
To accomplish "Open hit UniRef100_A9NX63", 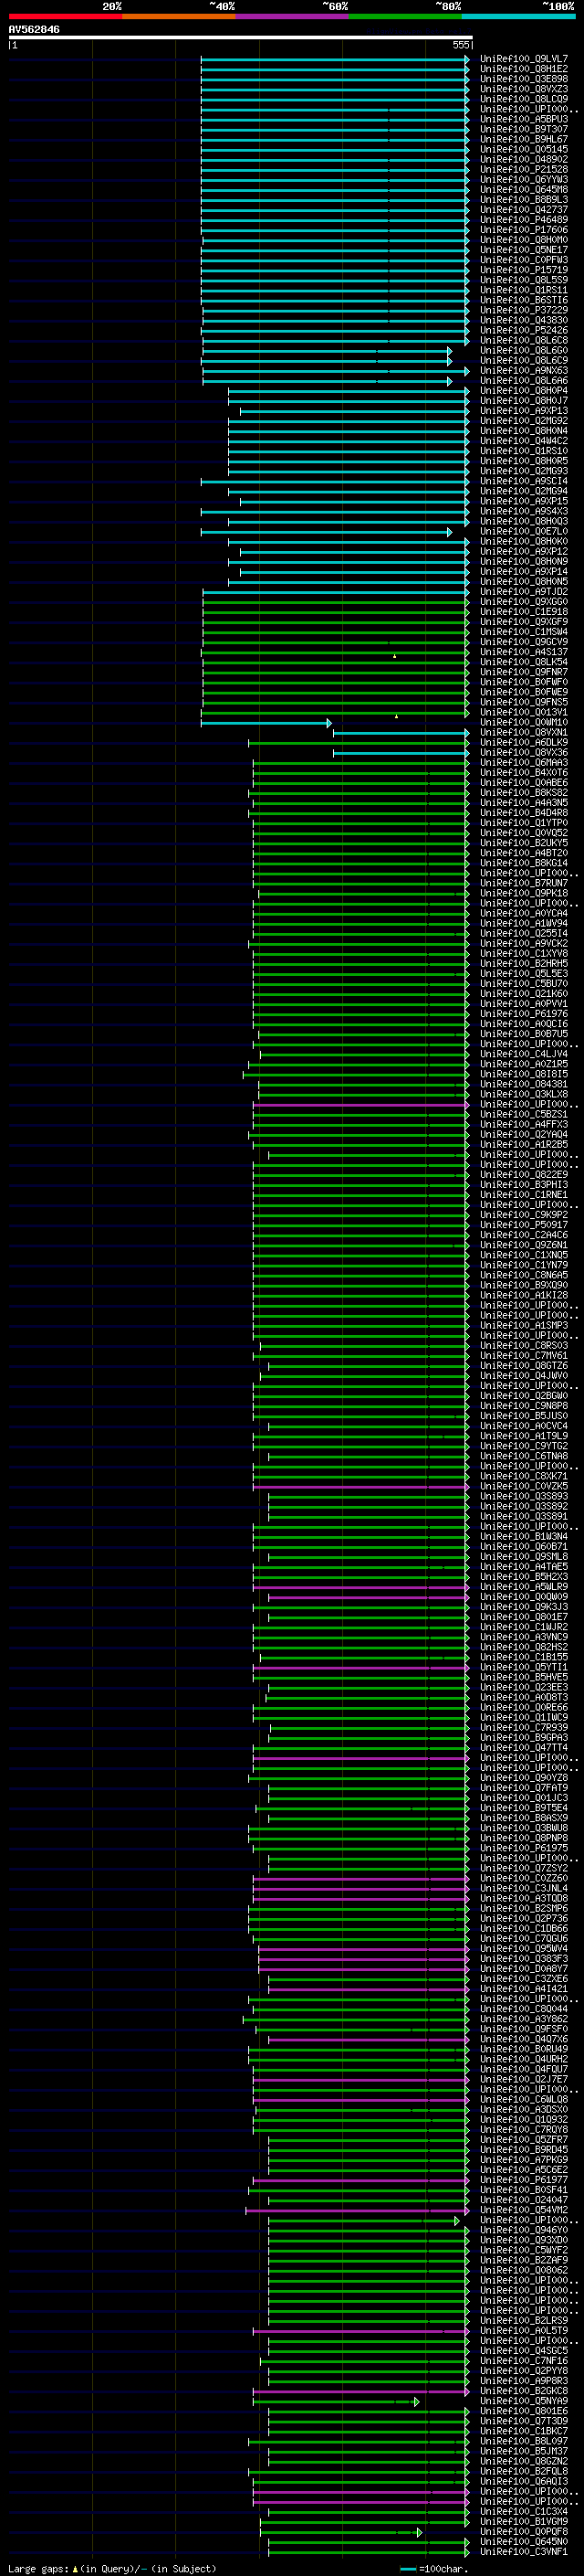I will 524,371.
